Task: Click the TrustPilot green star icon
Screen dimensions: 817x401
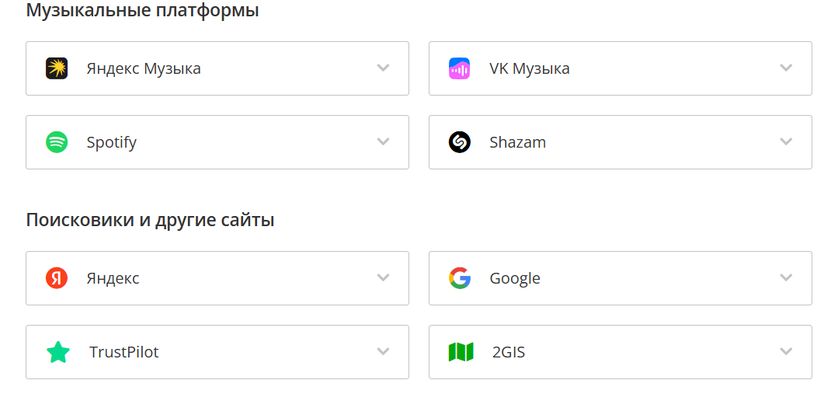Action: tap(58, 352)
